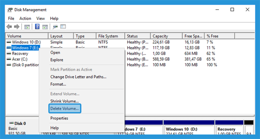This screenshot has width=260, height=139.
Task: Minimize the Disk Management window
Action: (x=217, y=9)
